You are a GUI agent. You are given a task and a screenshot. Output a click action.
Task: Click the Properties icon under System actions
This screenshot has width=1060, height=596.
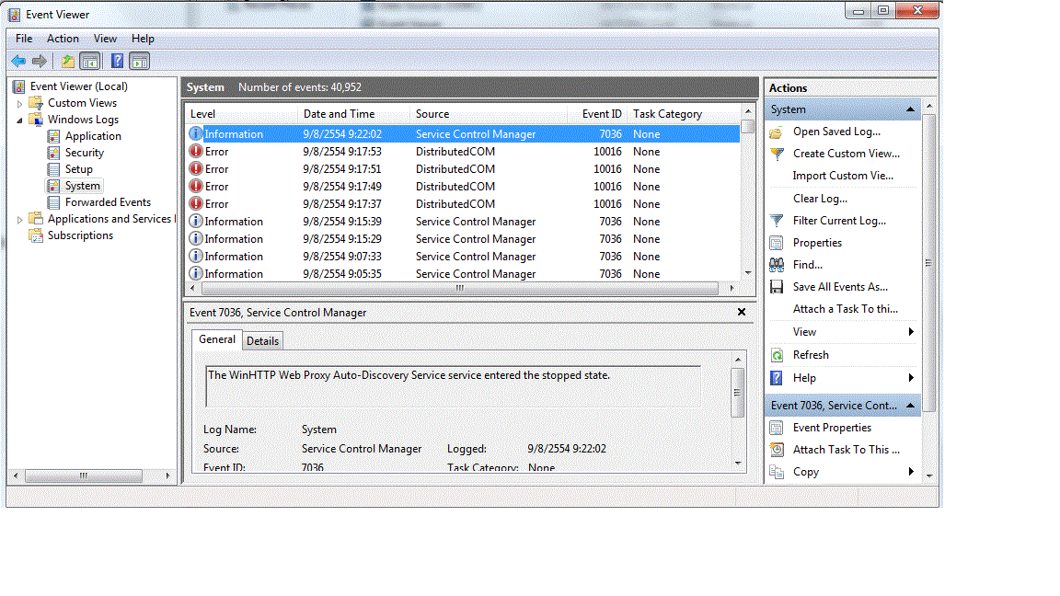pos(776,243)
